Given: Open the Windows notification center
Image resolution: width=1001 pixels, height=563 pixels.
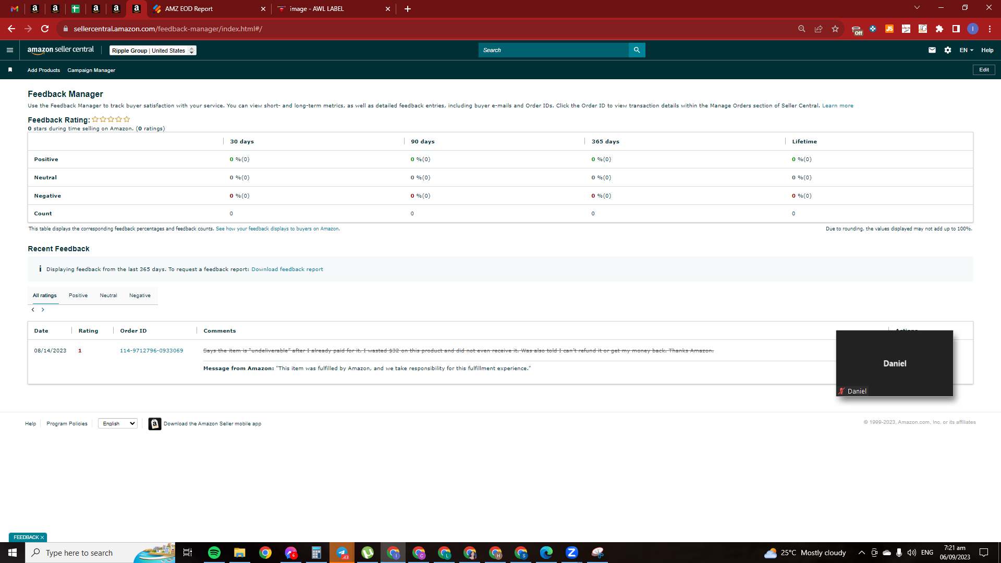Looking at the screenshot, I should (x=984, y=553).
